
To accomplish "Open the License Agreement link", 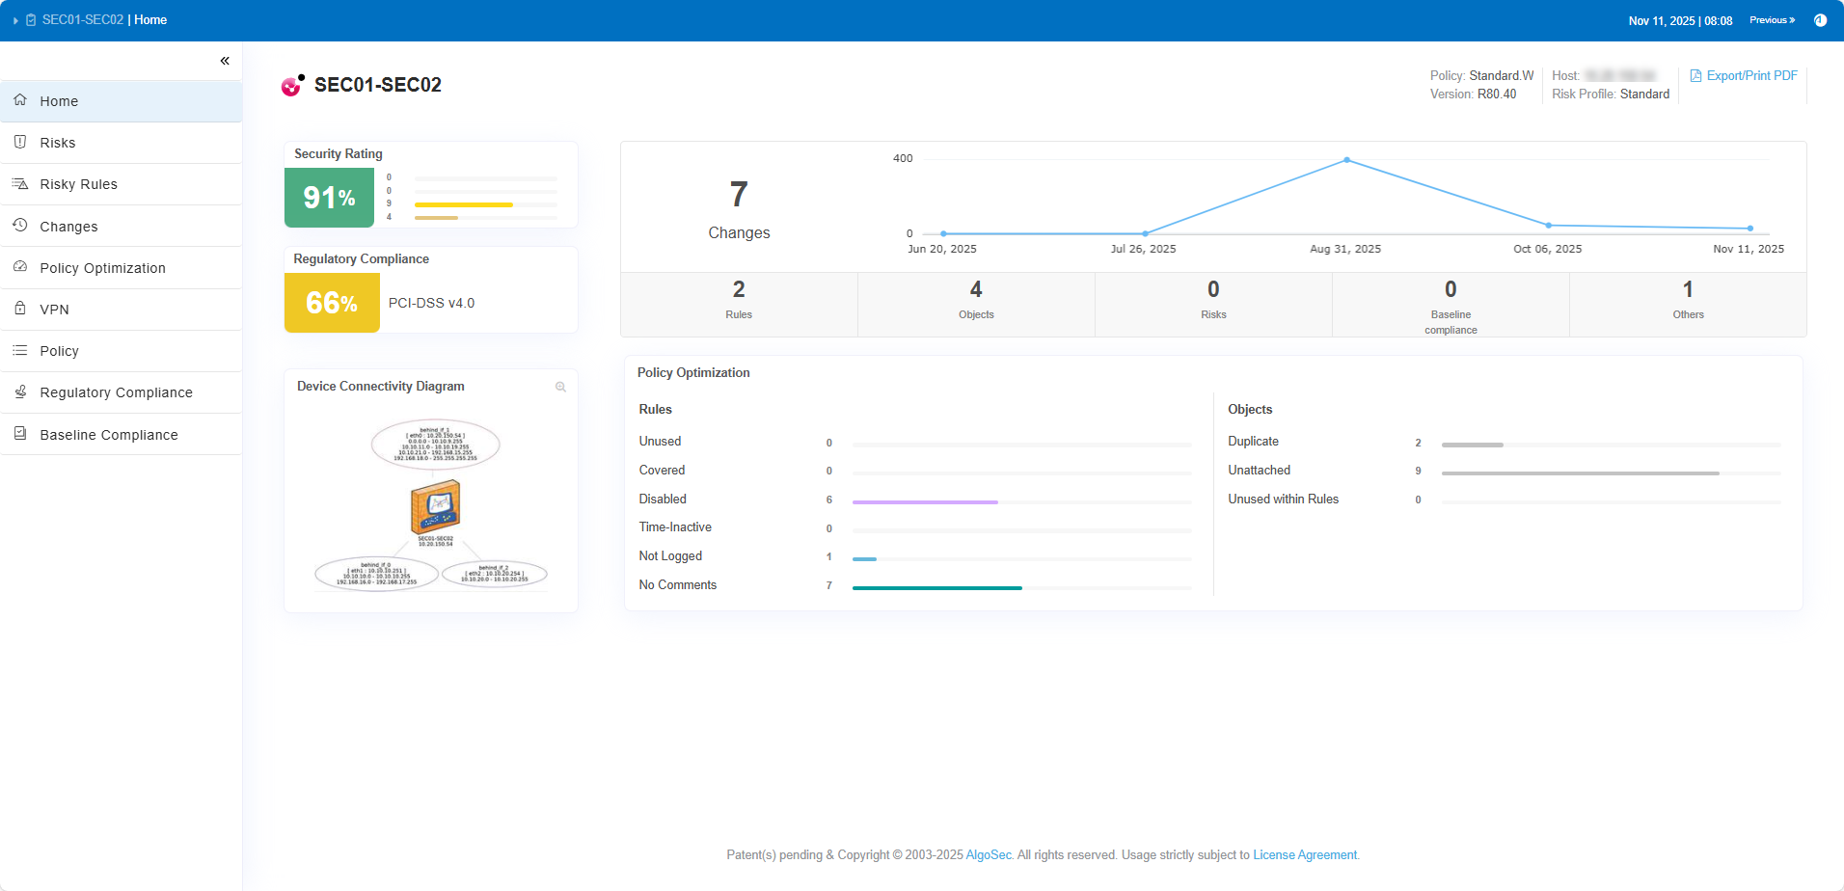I will [x=1305, y=855].
